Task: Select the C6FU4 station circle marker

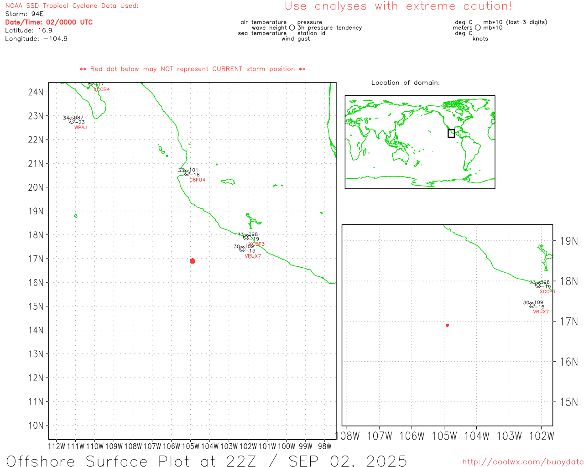Action: [x=187, y=173]
